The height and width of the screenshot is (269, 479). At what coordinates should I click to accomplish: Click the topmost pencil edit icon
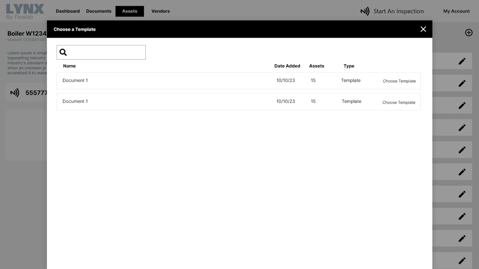[462, 61]
